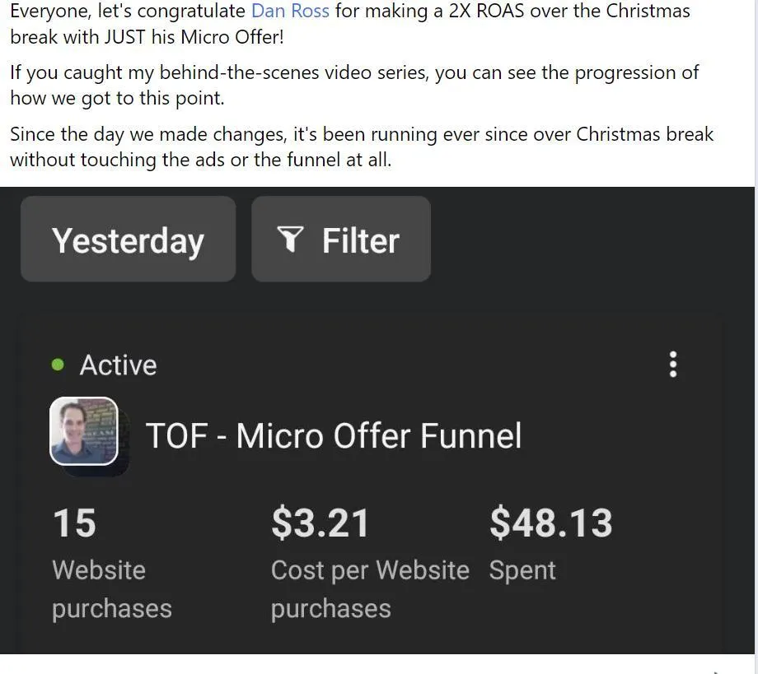Click the $3.21 cost value

pos(320,523)
